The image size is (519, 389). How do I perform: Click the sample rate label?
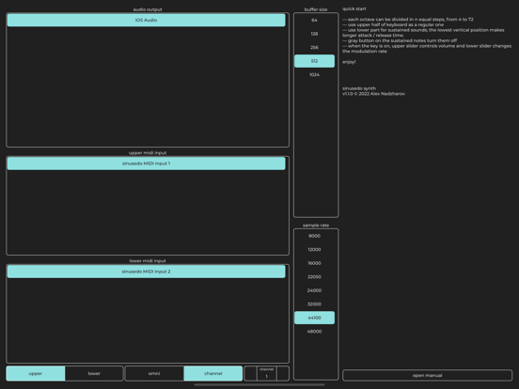pyautogui.click(x=316, y=226)
